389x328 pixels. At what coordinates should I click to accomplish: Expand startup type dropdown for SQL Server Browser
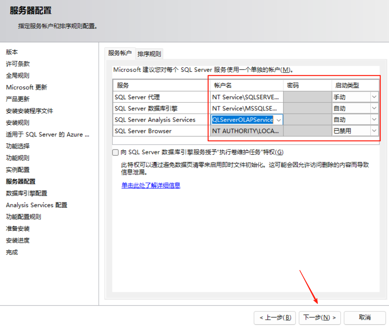374,131
